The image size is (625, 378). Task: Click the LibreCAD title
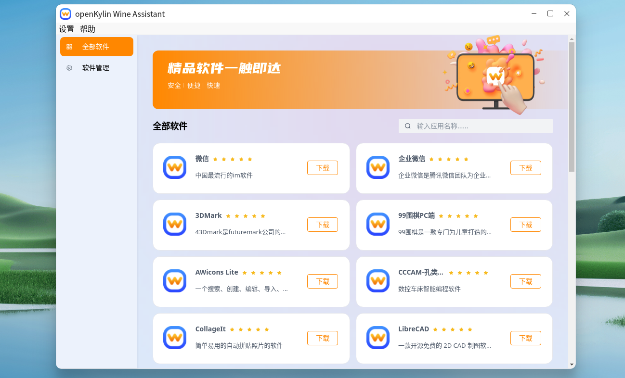[x=414, y=329]
